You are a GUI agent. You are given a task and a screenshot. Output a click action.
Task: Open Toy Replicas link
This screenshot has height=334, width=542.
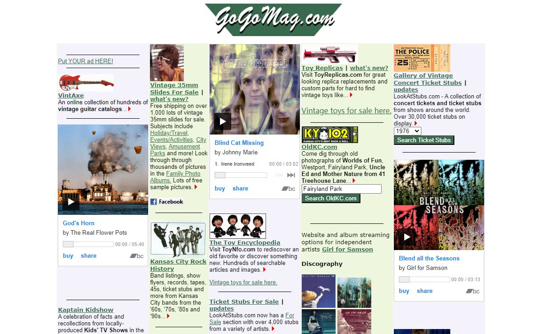click(x=322, y=68)
